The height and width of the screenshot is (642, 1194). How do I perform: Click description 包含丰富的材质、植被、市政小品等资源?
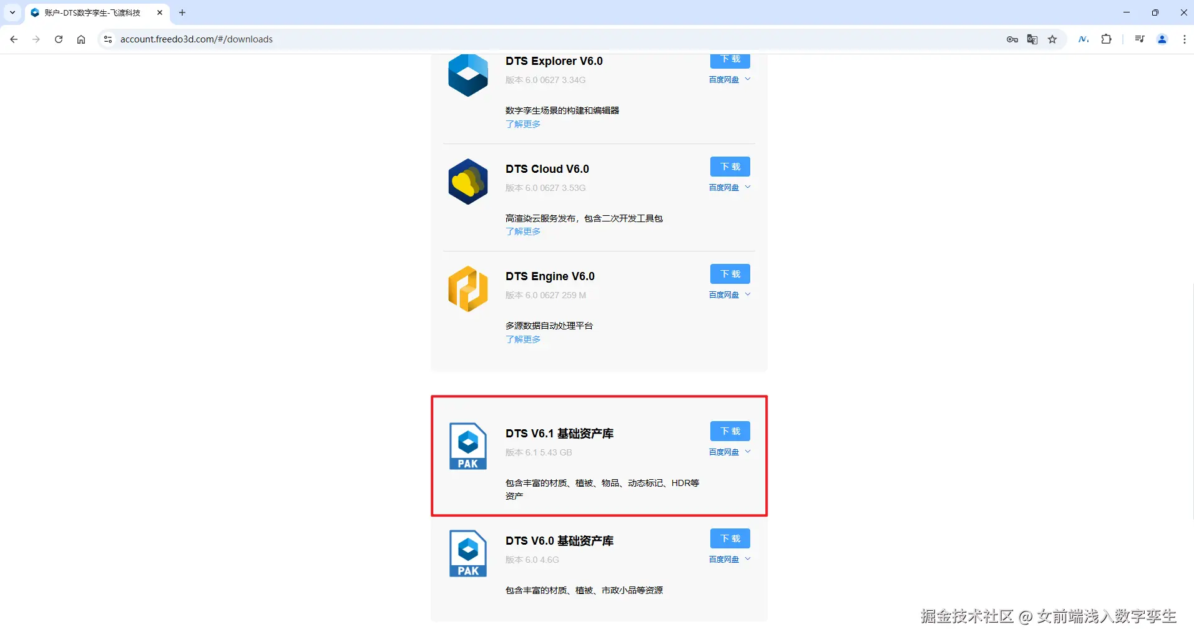pos(584,590)
